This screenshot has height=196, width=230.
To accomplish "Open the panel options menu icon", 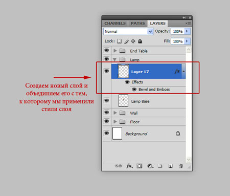I will pyautogui.click(x=188, y=23).
